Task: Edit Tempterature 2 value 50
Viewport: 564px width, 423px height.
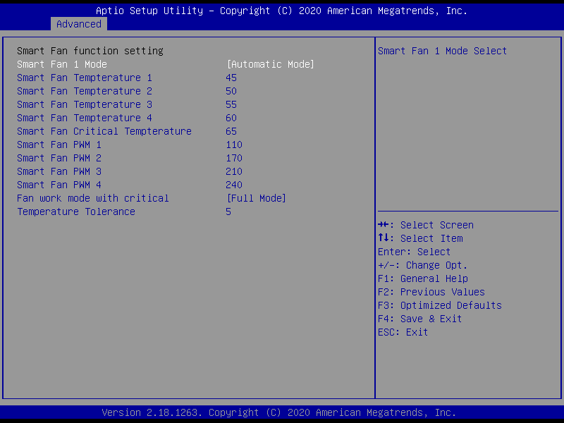Action: (231, 91)
